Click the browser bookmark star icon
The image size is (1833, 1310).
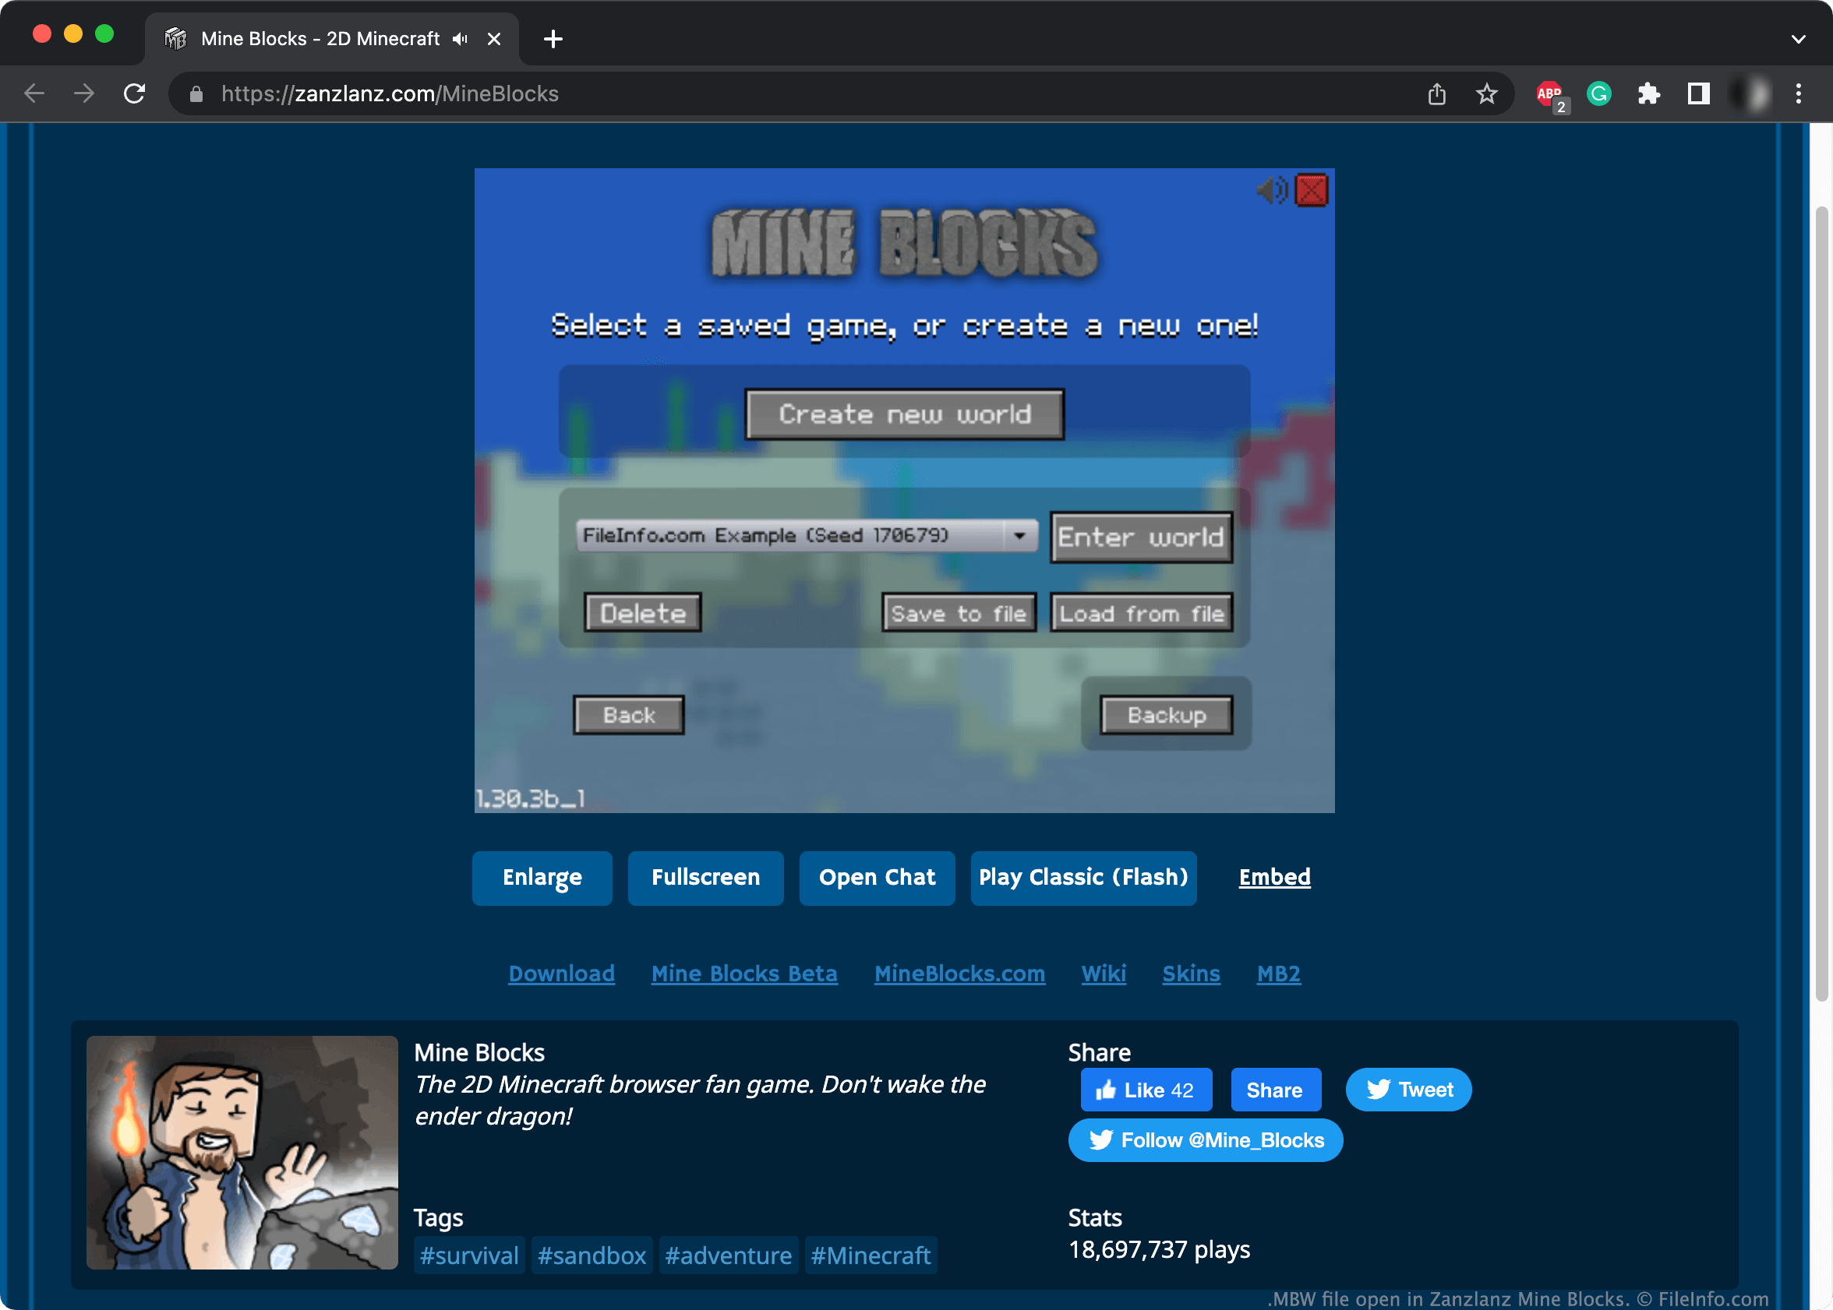tap(1487, 93)
